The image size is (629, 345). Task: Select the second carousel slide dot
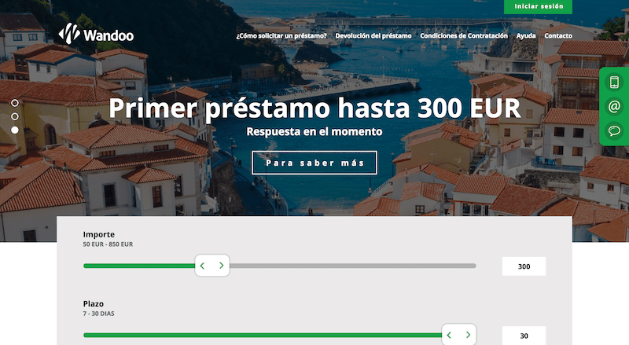15,116
